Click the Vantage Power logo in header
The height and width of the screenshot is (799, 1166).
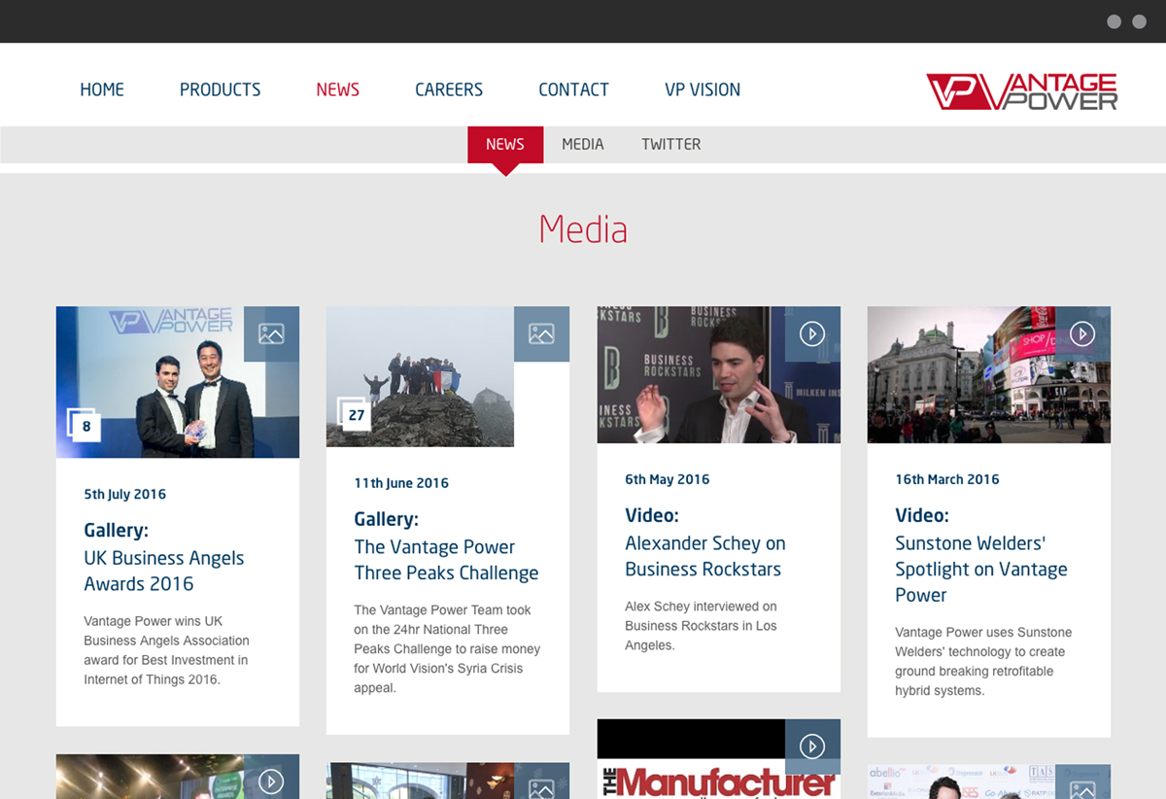click(x=1022, y=91)
